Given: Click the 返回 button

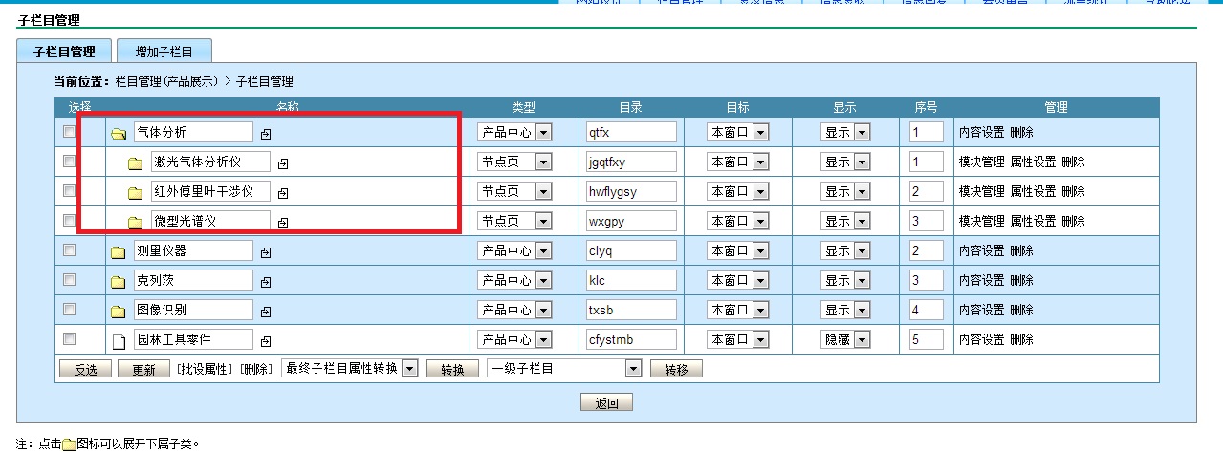Looking at the screenshot, I should click(x=606, y=403).
